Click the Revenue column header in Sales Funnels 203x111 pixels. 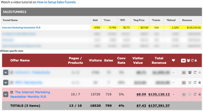tap(187, 20)
